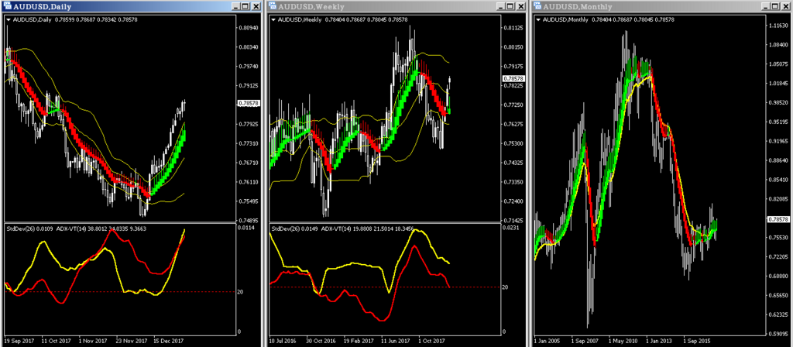The width and height of the screenshot is (793, 347).
Task: Open the triangle menu beside AUDUSD,Daily label
Action: click(9, 19)
